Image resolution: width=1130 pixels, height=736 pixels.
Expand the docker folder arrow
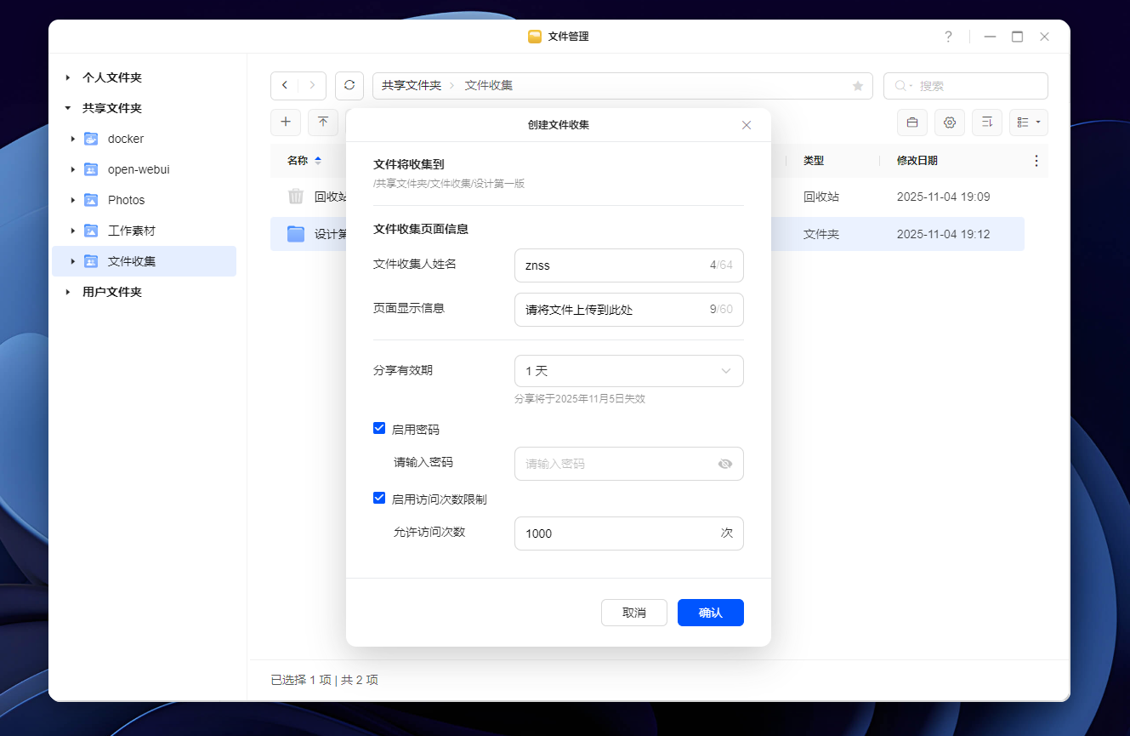point(74,139)
